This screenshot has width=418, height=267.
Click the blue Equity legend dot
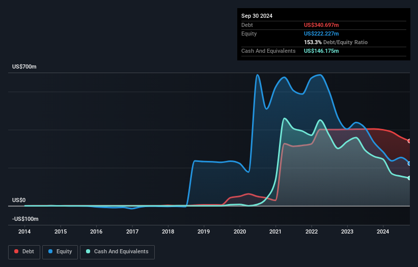pyautogui.click(x=50, y=251)
